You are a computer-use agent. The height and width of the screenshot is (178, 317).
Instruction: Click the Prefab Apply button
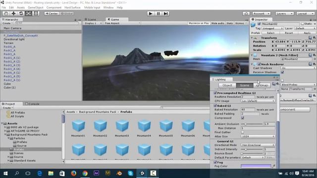(x=307, y=33)
